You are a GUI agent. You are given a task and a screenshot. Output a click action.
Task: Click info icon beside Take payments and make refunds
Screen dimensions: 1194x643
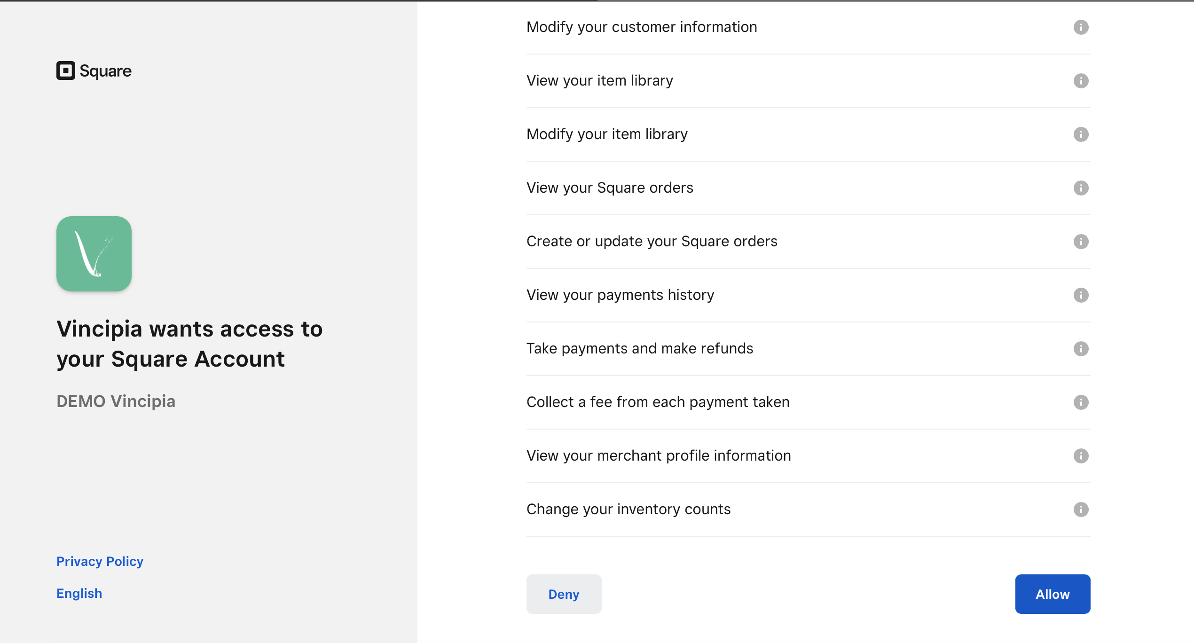[x=1081, y=349]
